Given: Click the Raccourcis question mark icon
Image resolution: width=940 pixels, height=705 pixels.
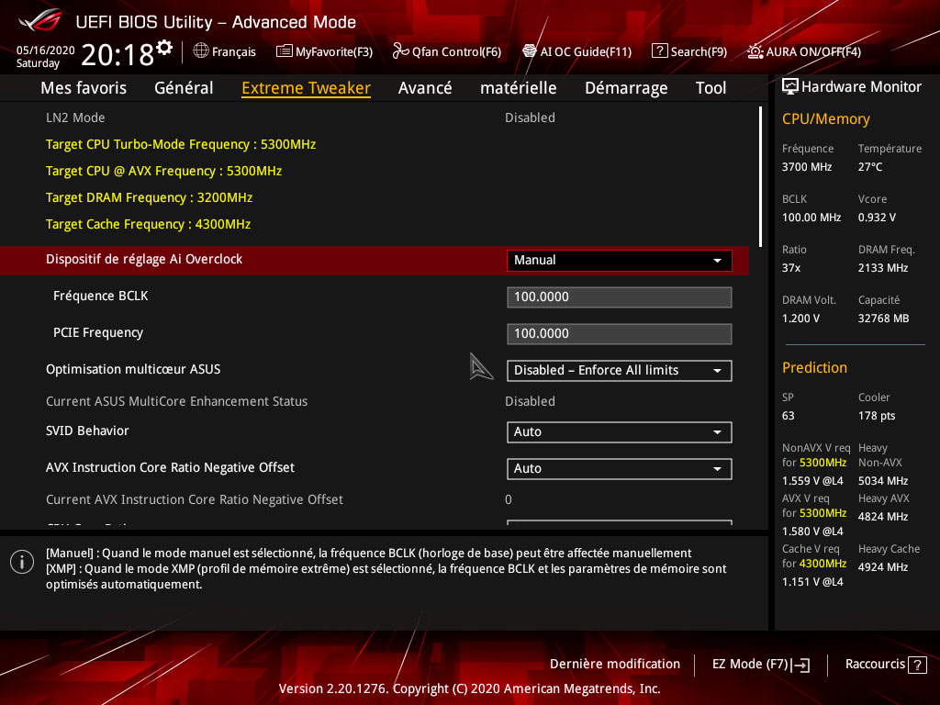Looking at the screenshot, I should tap(919, 665).
